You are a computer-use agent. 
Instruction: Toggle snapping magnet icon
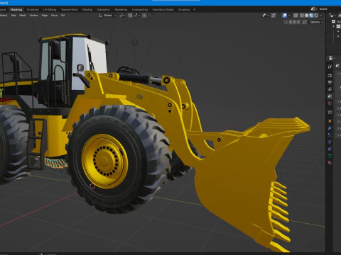click(130, 16)
